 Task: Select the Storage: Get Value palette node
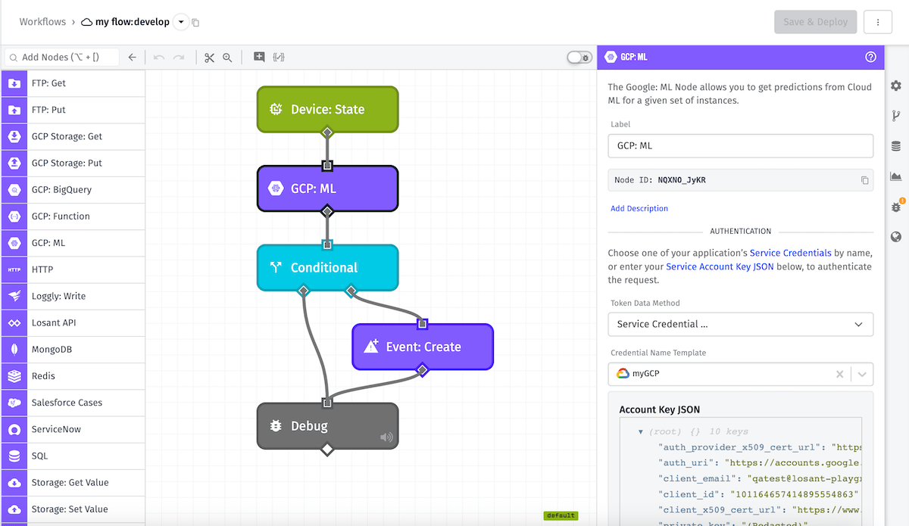[73, 482]
